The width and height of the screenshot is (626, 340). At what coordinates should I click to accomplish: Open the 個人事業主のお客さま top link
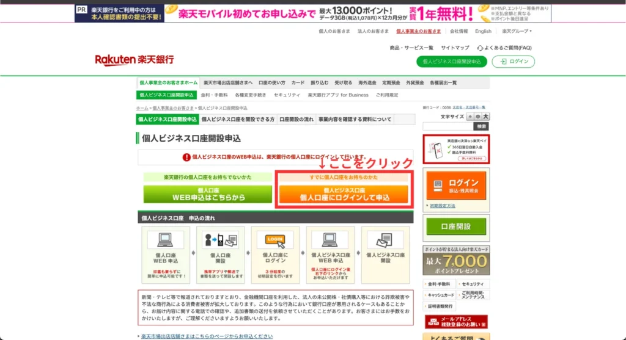pos(418,31)
